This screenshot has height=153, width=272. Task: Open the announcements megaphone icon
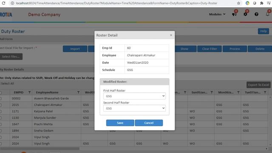click(234, 14)
